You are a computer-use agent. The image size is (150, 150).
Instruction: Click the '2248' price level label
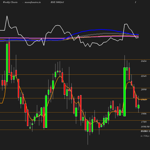pos(144,76)
